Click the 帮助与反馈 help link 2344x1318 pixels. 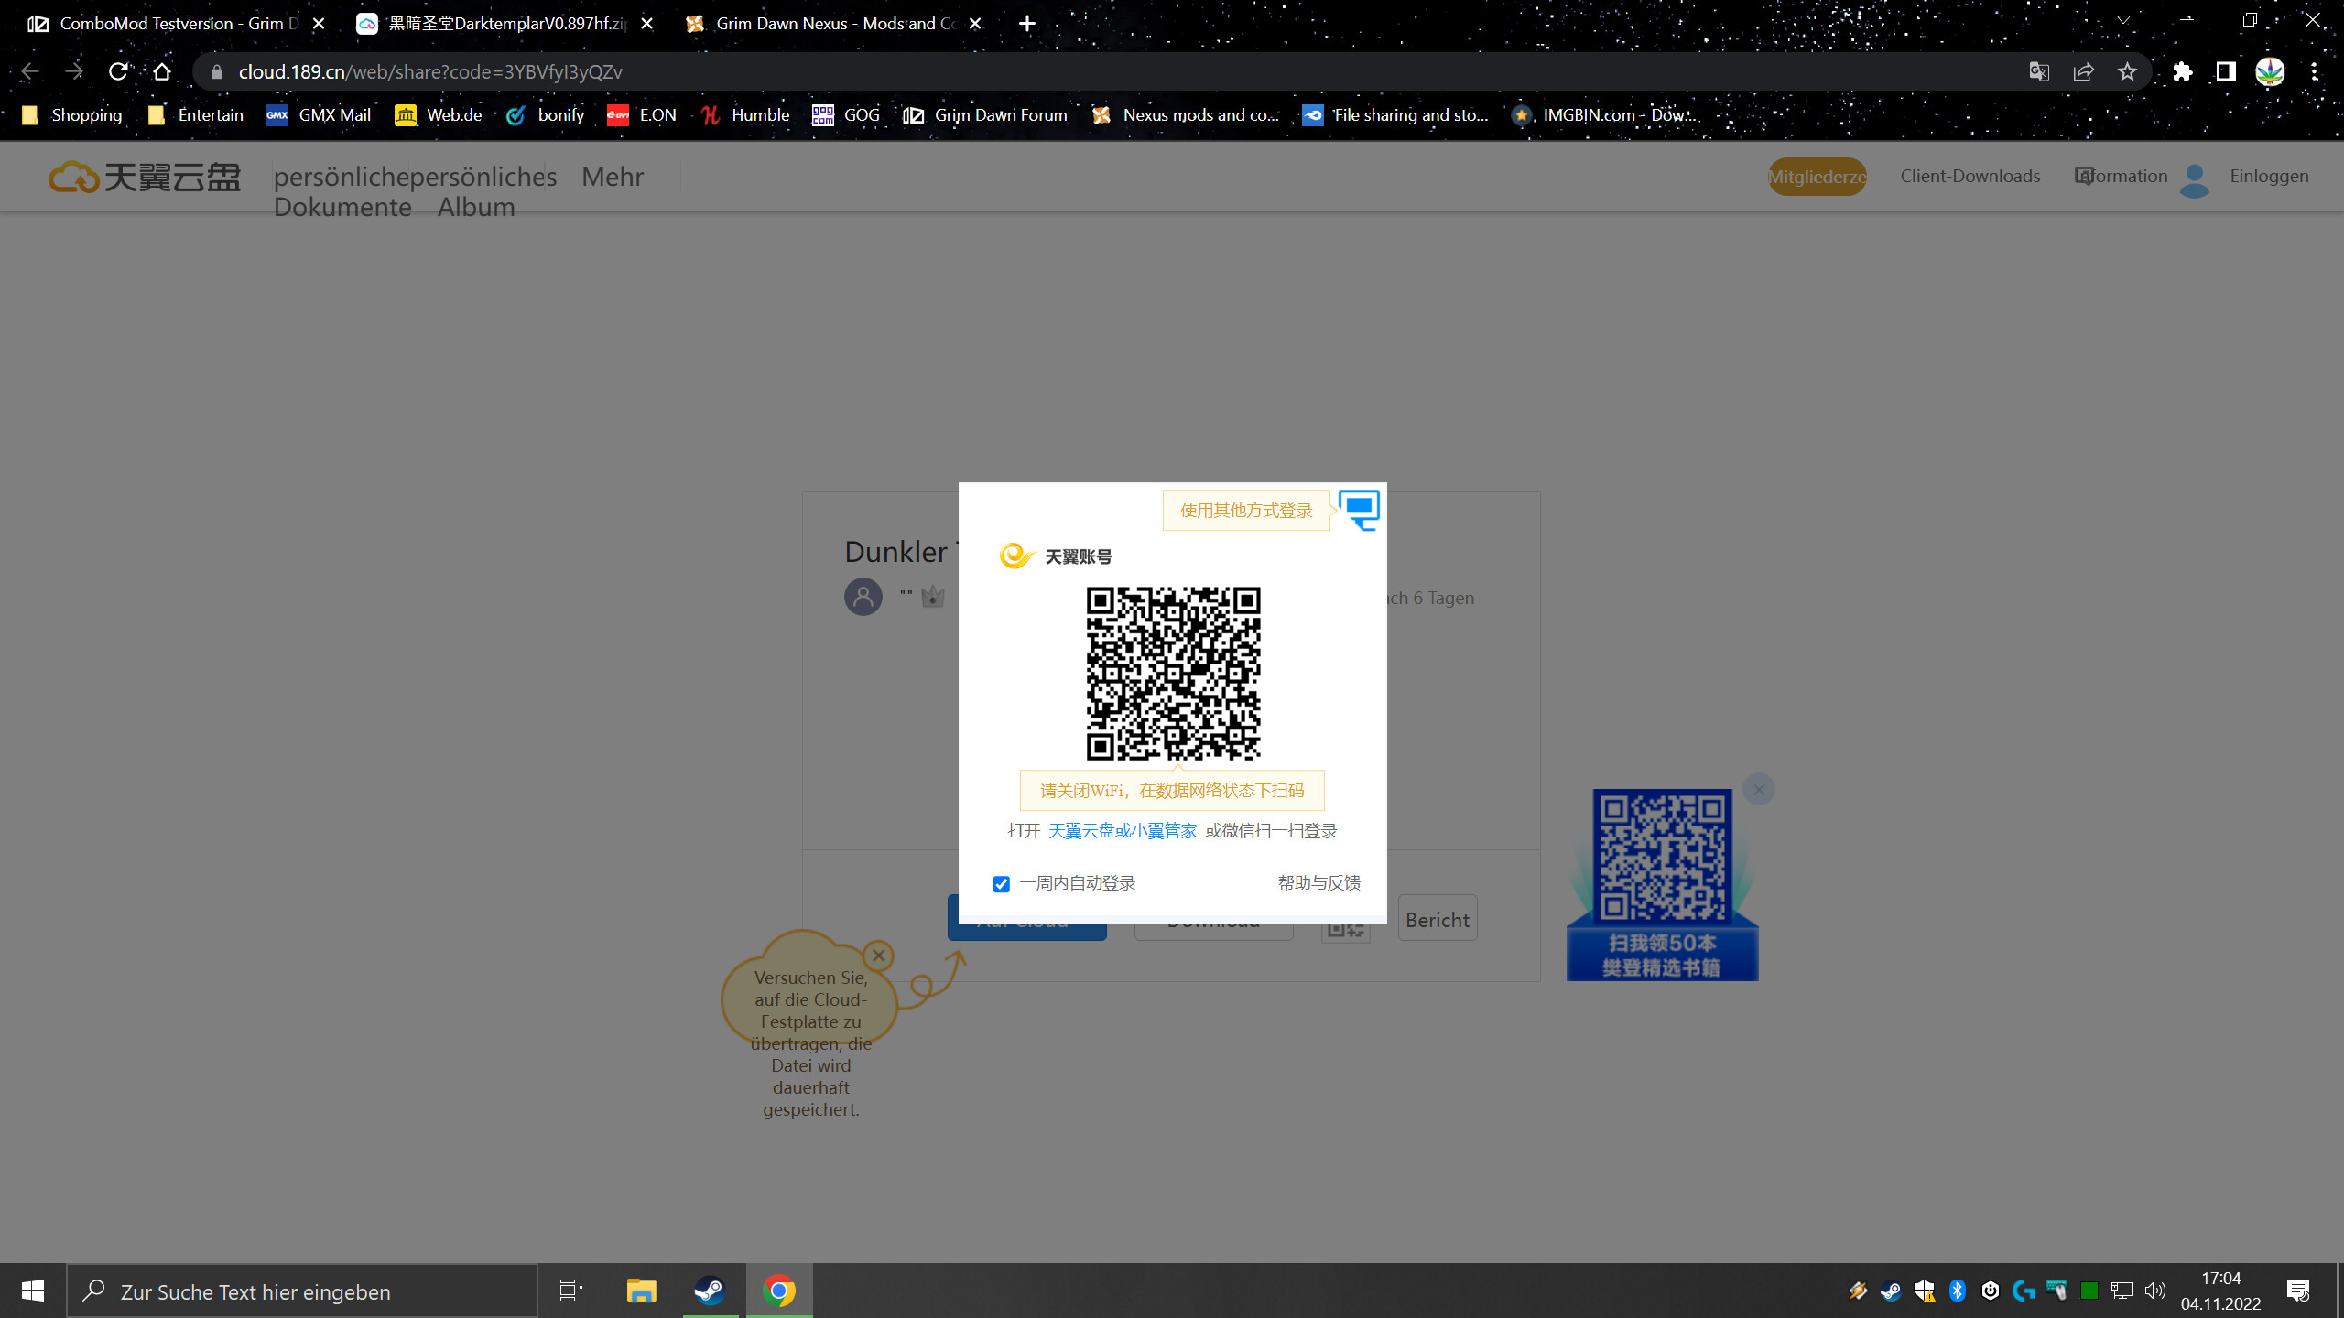tap(1318, 883)
